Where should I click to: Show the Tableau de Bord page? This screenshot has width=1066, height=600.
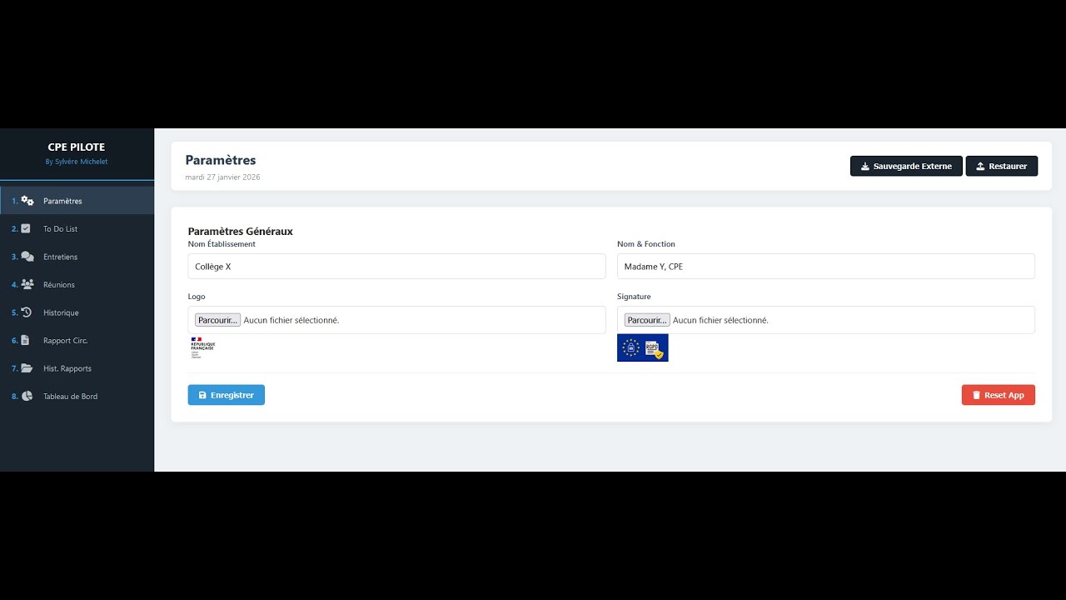[77, 396]
